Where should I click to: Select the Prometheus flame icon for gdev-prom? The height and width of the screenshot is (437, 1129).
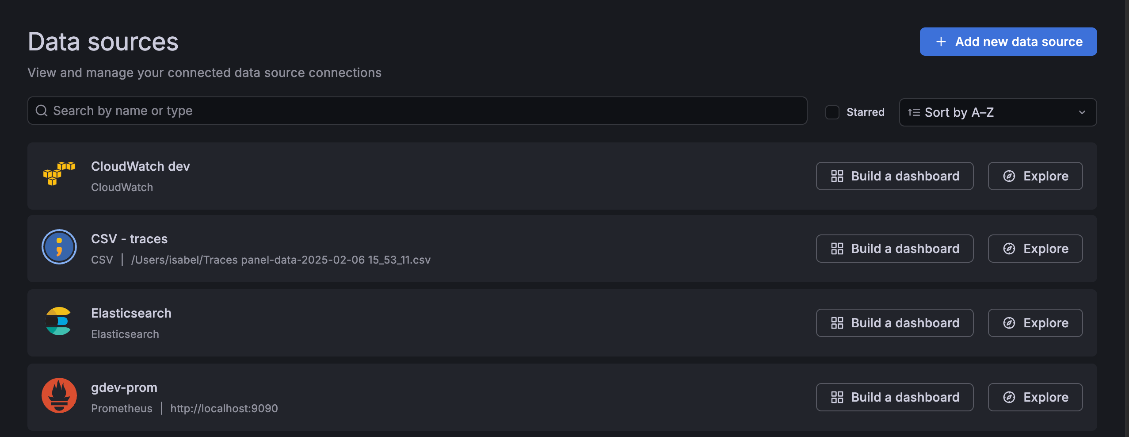coord(59,396)
